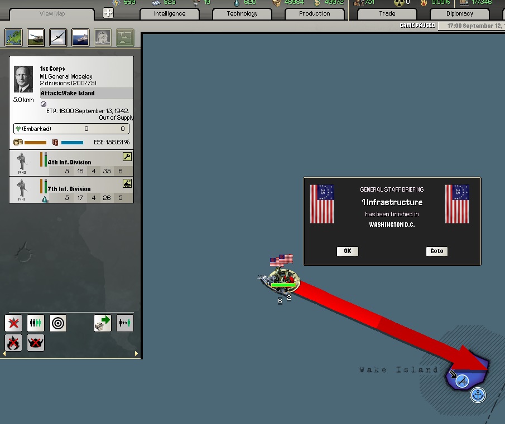Toggle the crossed-out flame icon
Screen dimensions: 505x424
tap(13, 343)
